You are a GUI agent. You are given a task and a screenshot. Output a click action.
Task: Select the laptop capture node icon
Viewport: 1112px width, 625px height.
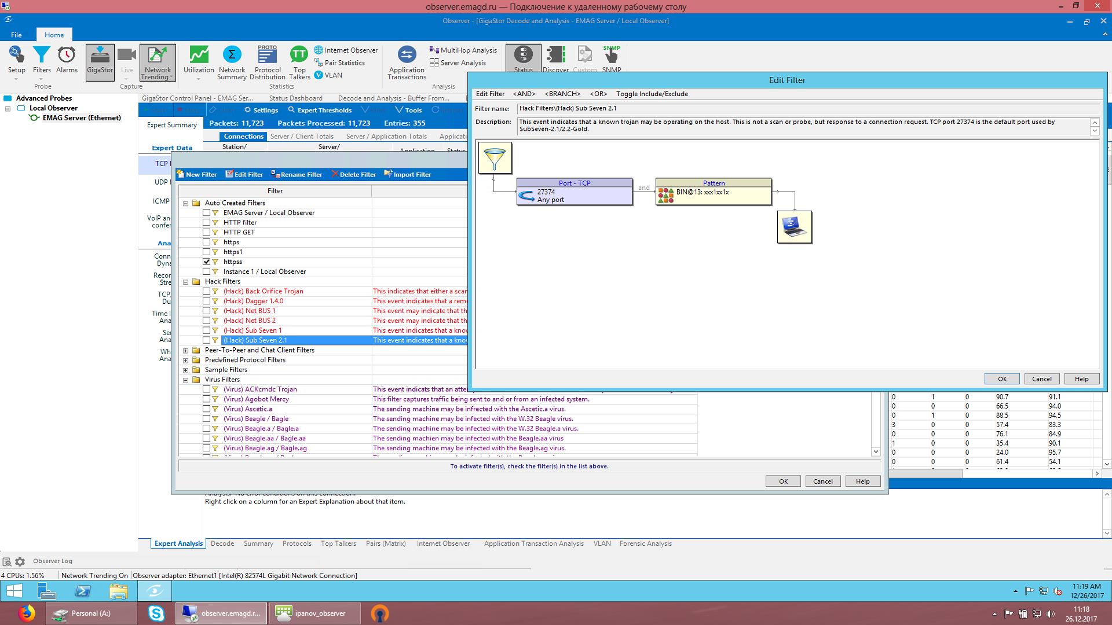[794, 227]
